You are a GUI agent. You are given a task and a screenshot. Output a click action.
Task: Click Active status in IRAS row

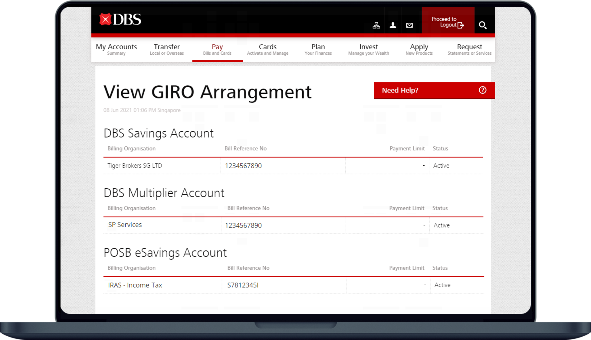[x=442, y=285]
